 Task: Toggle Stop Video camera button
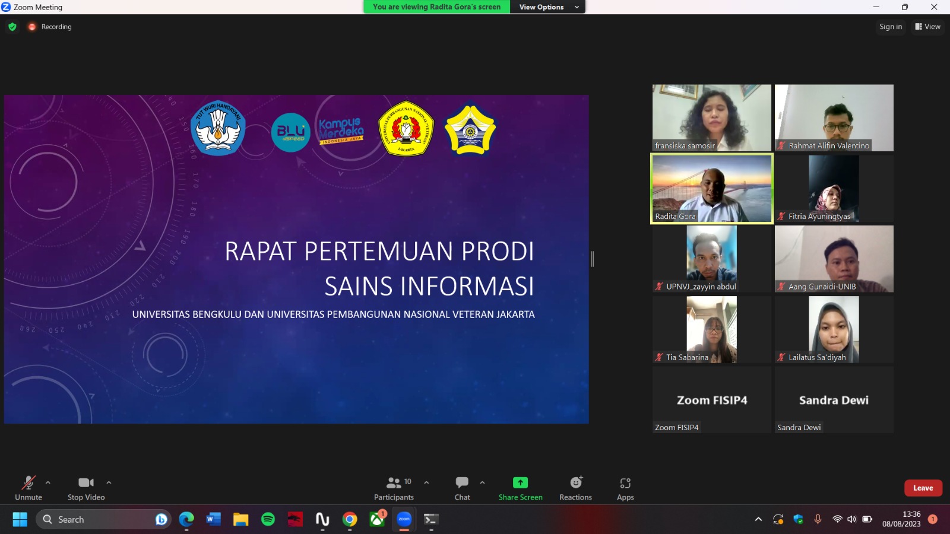pyautogui.click(x=86, y=488)
